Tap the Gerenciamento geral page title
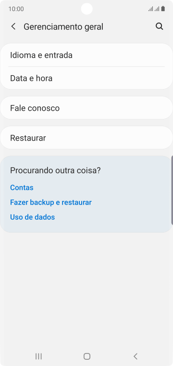The width and height of the screenshot is (173, 366). (63, 27)
